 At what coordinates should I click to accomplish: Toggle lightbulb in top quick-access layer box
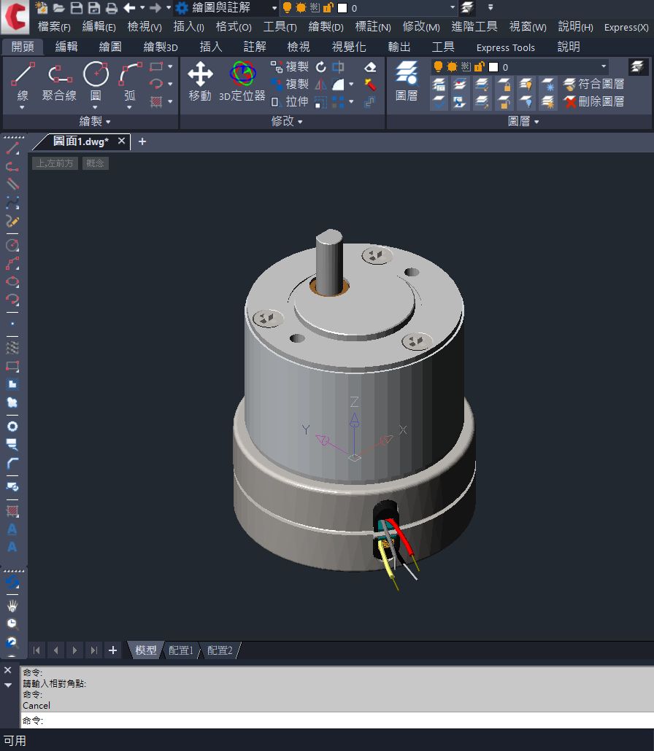point(287,8)
